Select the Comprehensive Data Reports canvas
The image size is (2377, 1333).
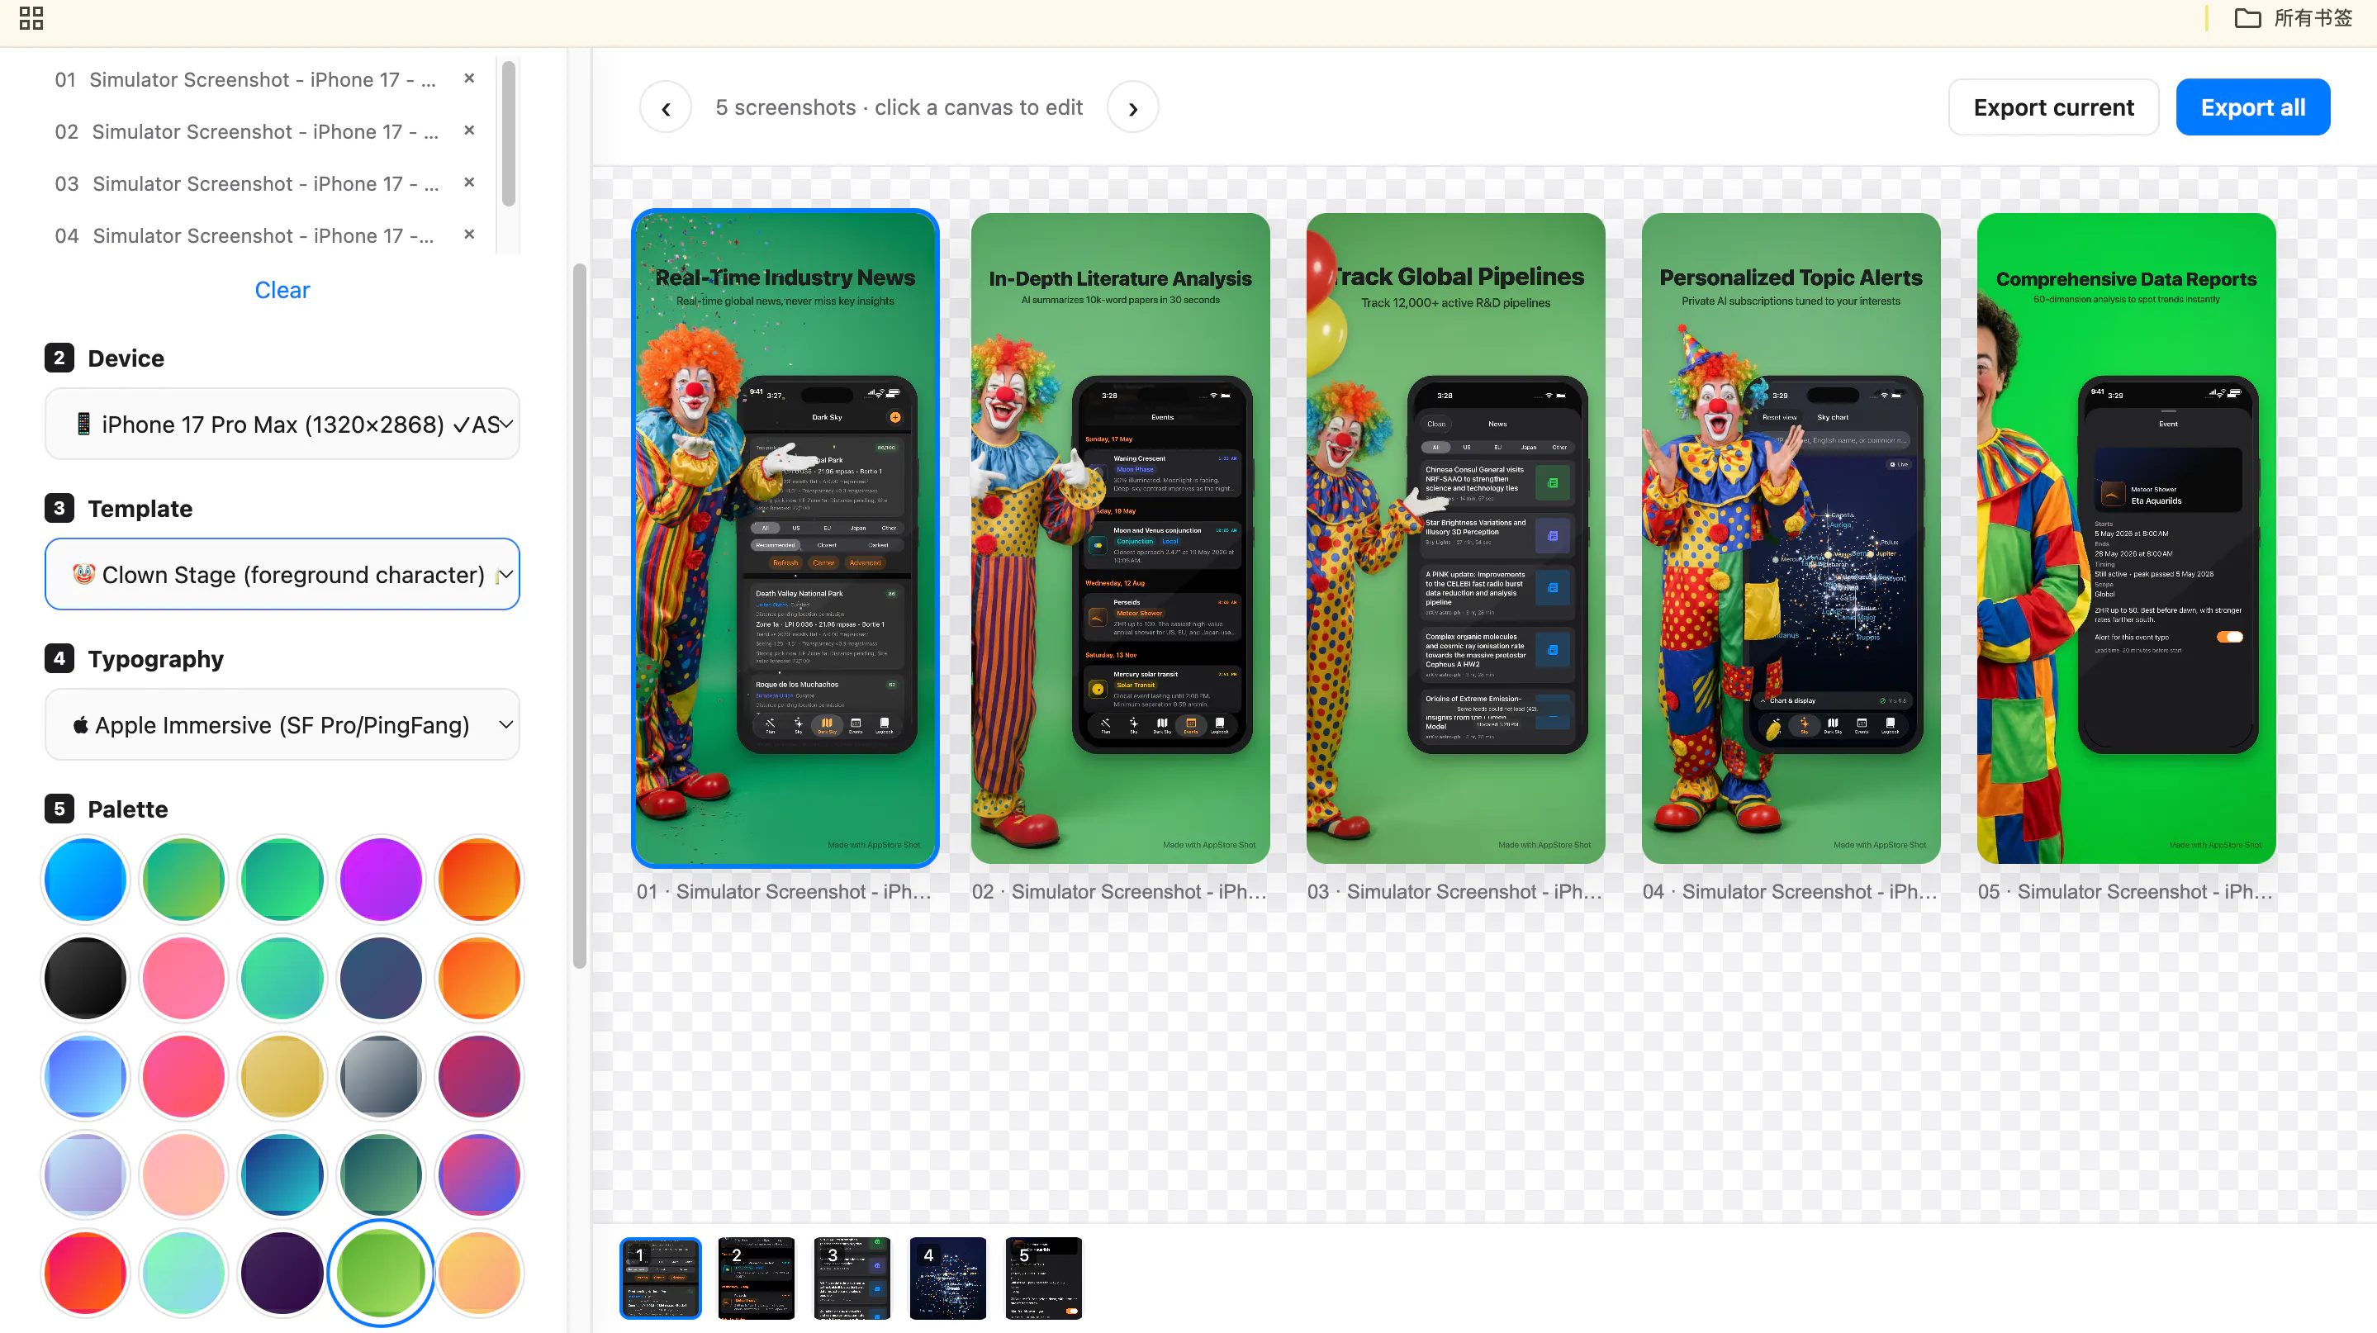(x=2126, y=538)
